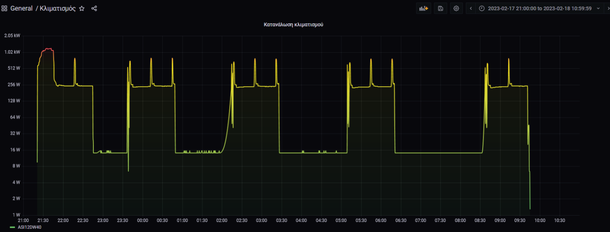Click the 04:30 time axis label
The image size is (610, 232).
321,221
